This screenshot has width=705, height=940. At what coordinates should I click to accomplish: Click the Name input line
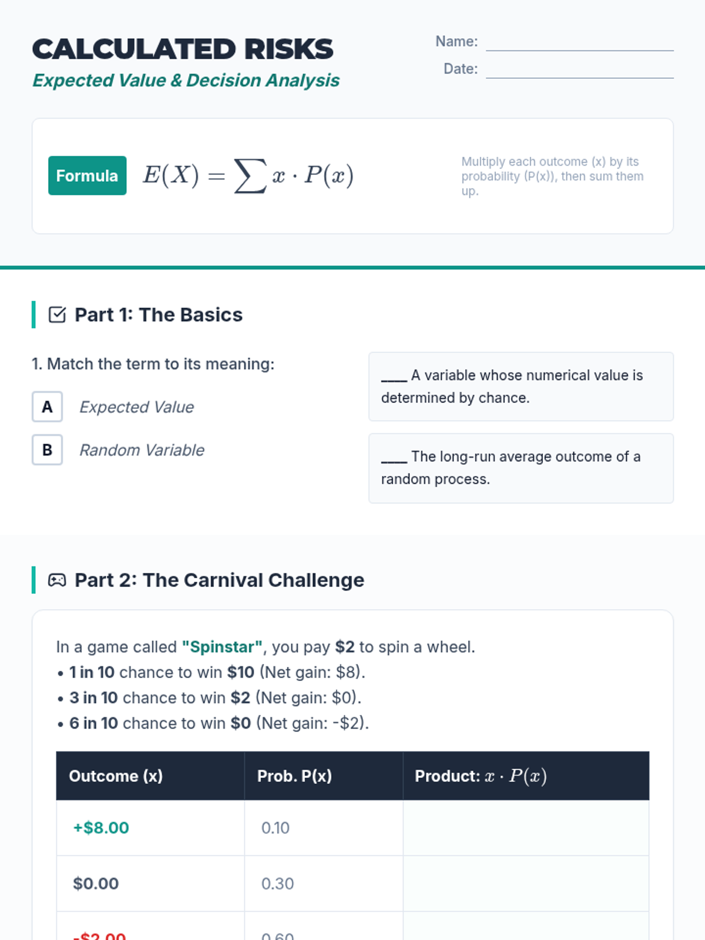pos(579,42)
